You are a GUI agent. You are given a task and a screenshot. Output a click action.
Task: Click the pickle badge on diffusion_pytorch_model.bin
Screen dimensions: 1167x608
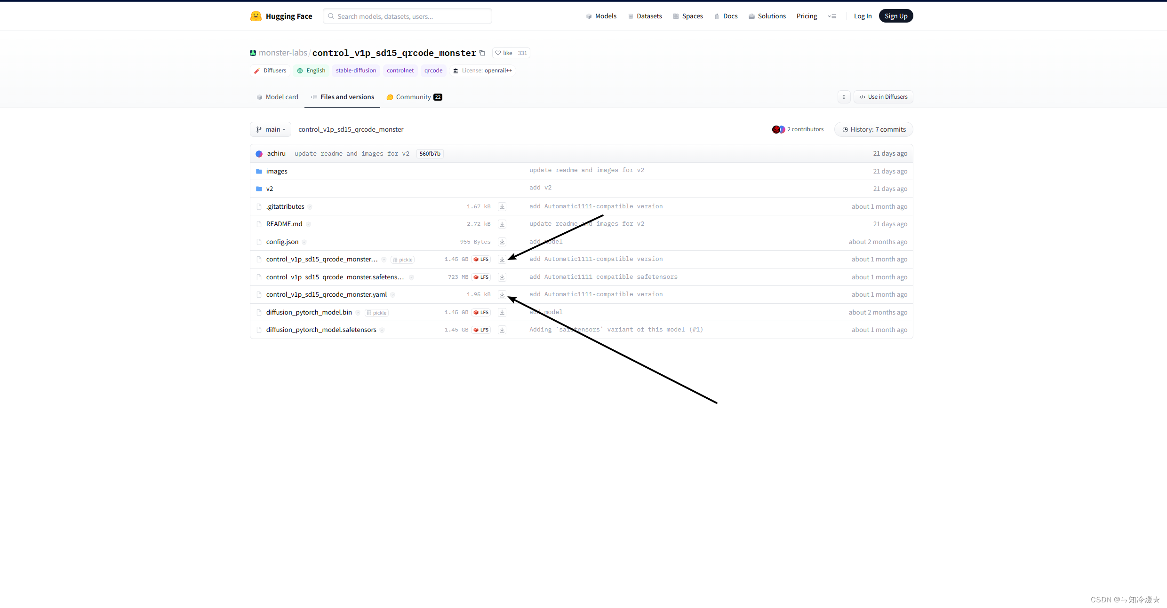[376, 313]
